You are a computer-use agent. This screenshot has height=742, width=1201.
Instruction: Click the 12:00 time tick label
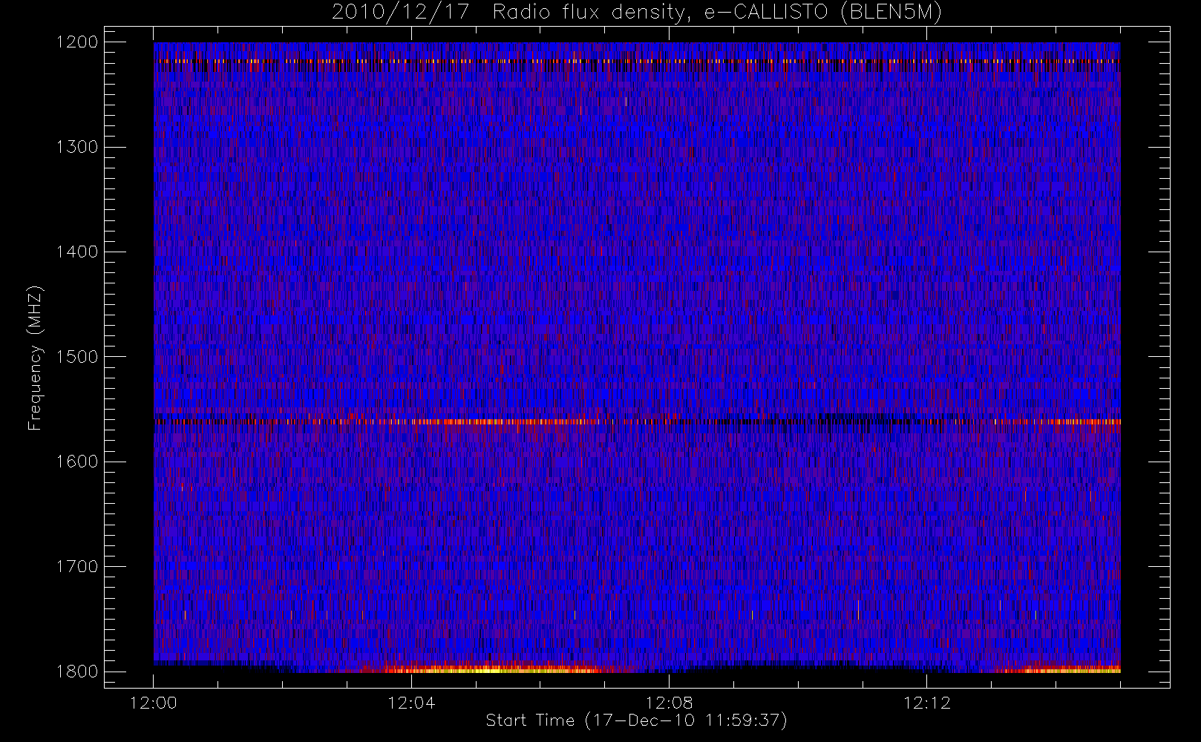(154, 703)
